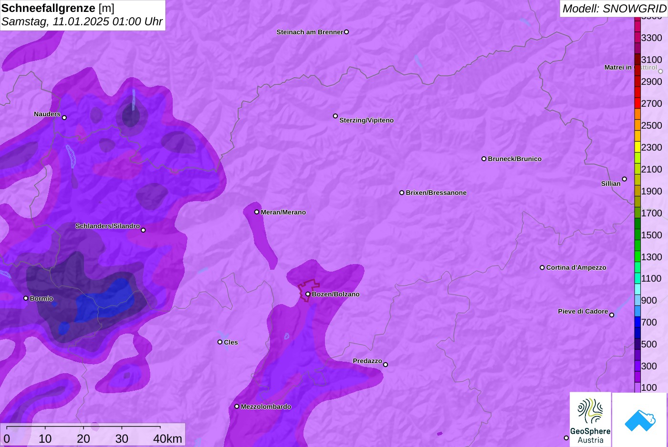This screenshot has height=447, width=668.
Task: Click the date Samstag, 11.01.2025 01:00 Uhr
Action: (82, 22)
